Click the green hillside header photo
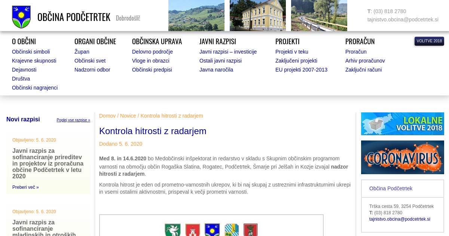449x236 pixels. (x=196, y=15)
